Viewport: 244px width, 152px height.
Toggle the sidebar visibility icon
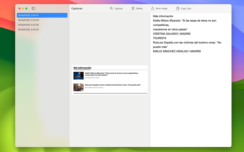pyautogui.click(x=33, y=8)
